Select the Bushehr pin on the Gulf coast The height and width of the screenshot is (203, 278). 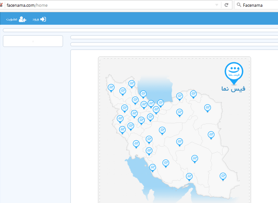pyautogui.click(x=152, y=168)
